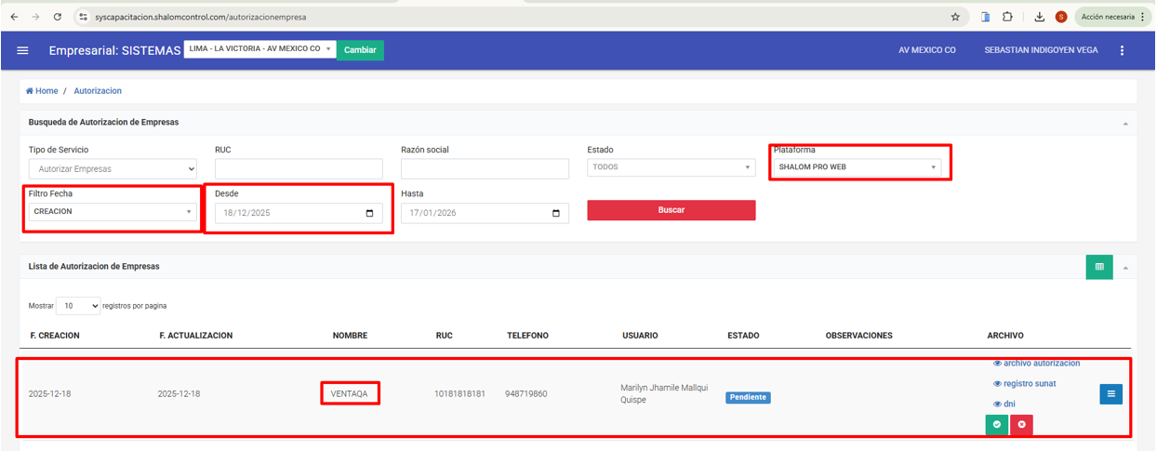Click the RUC input field

click(299, 169)
